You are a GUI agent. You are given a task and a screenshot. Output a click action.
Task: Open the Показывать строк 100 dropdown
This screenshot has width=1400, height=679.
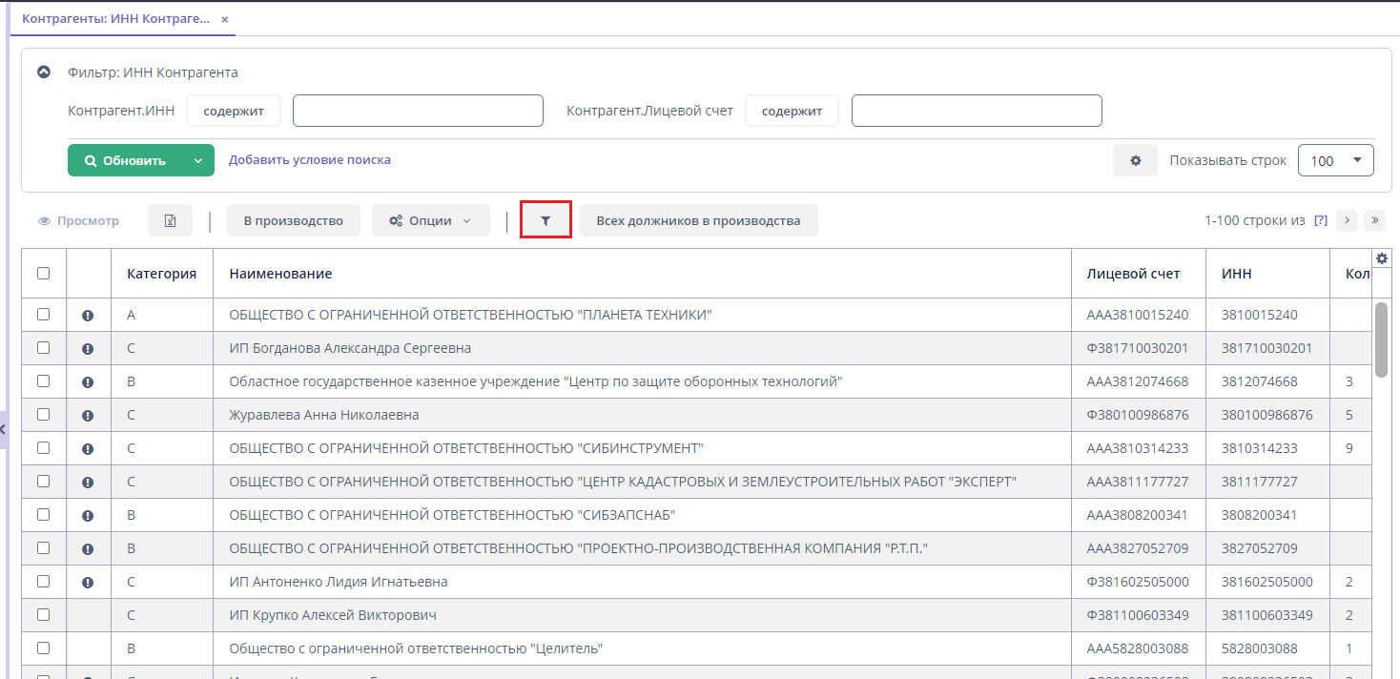[x=1335, y=160]
